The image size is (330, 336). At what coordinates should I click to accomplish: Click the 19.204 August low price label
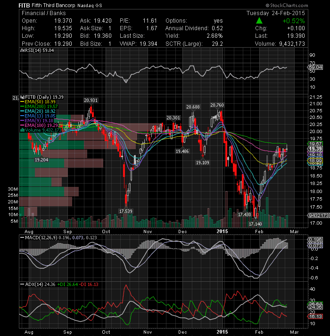(41, 160)
